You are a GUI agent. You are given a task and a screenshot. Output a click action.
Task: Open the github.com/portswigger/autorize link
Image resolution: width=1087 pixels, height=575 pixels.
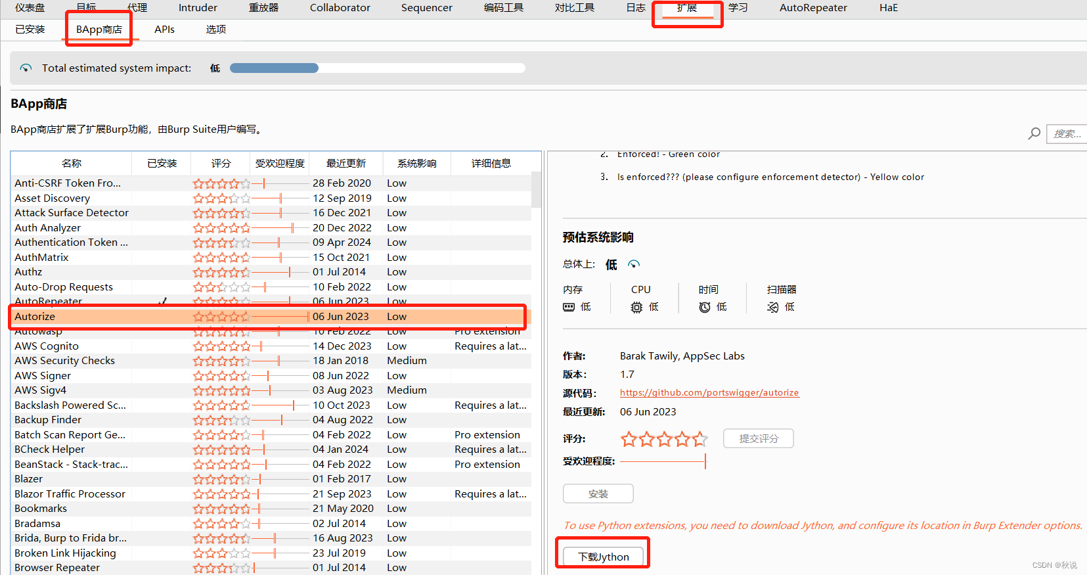pyautogui.click(x=709, y=393)
